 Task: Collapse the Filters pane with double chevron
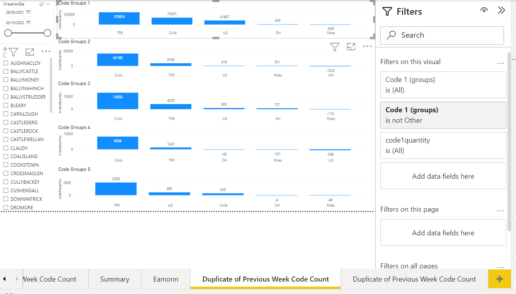pos(502,10)
